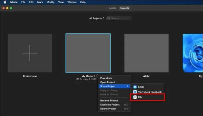This screenshot has height=116, width=203.
Task: Open the View menu
Action: (x=61, y=2)
